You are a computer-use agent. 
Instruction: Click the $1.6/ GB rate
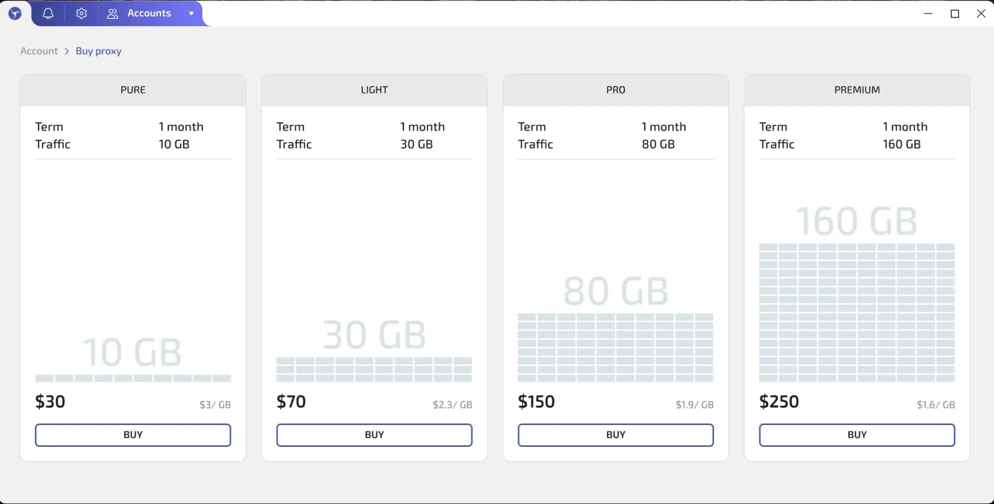[936, 405]
